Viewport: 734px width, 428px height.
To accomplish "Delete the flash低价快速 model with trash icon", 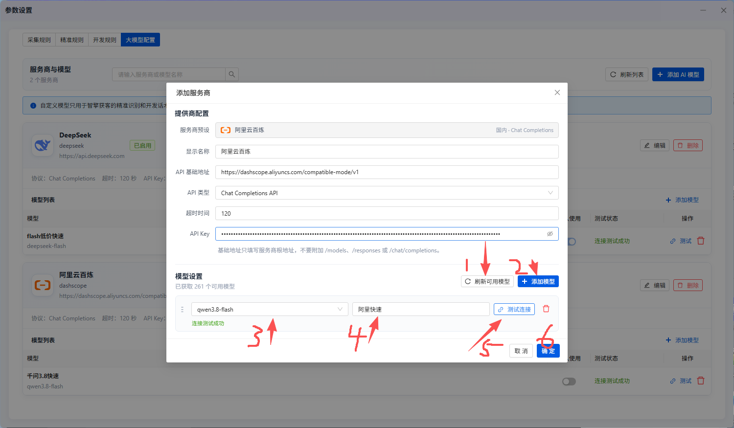I will pyautogui.click(x=701, y=241).
